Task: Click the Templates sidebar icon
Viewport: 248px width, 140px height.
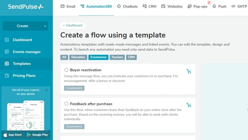Action: [x=7, y=63]
